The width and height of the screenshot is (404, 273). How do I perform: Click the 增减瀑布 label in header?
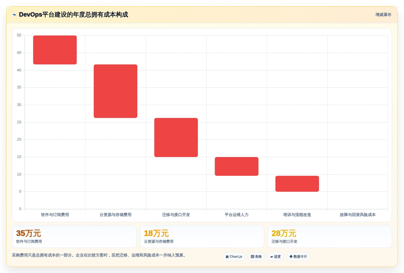click(x=383, y=15)
